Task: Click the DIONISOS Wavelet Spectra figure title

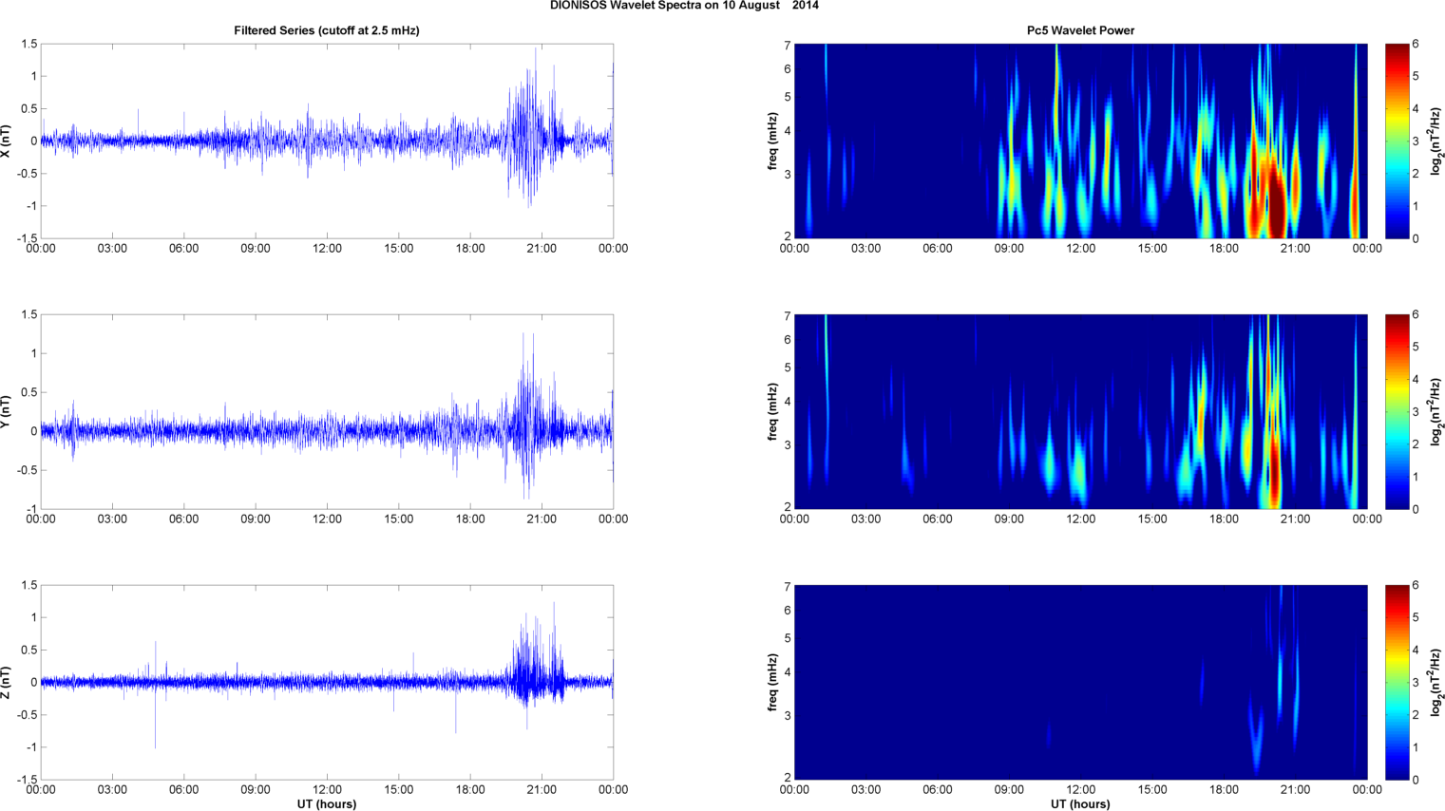Action: 684,6
